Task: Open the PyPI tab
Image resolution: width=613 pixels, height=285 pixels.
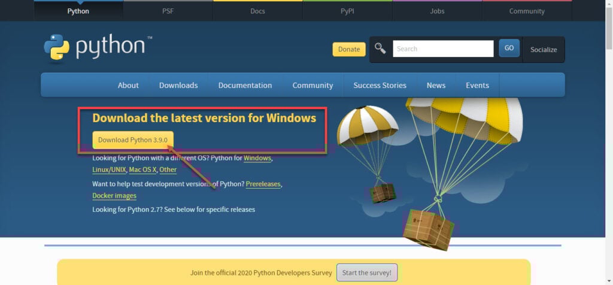Action: coord(347,11)
